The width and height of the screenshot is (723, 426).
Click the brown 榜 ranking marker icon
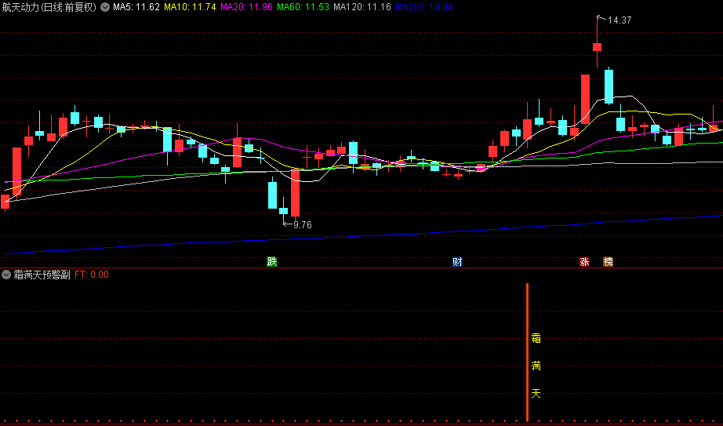click(x=608, y=262)
